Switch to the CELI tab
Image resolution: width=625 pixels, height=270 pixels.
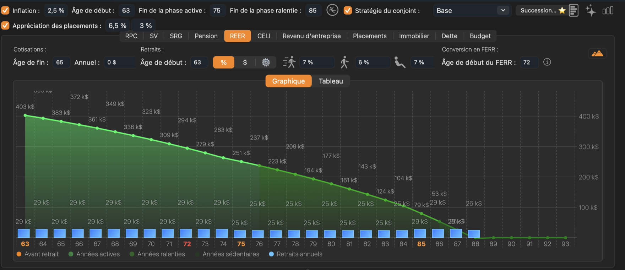[x=264, y=36]
